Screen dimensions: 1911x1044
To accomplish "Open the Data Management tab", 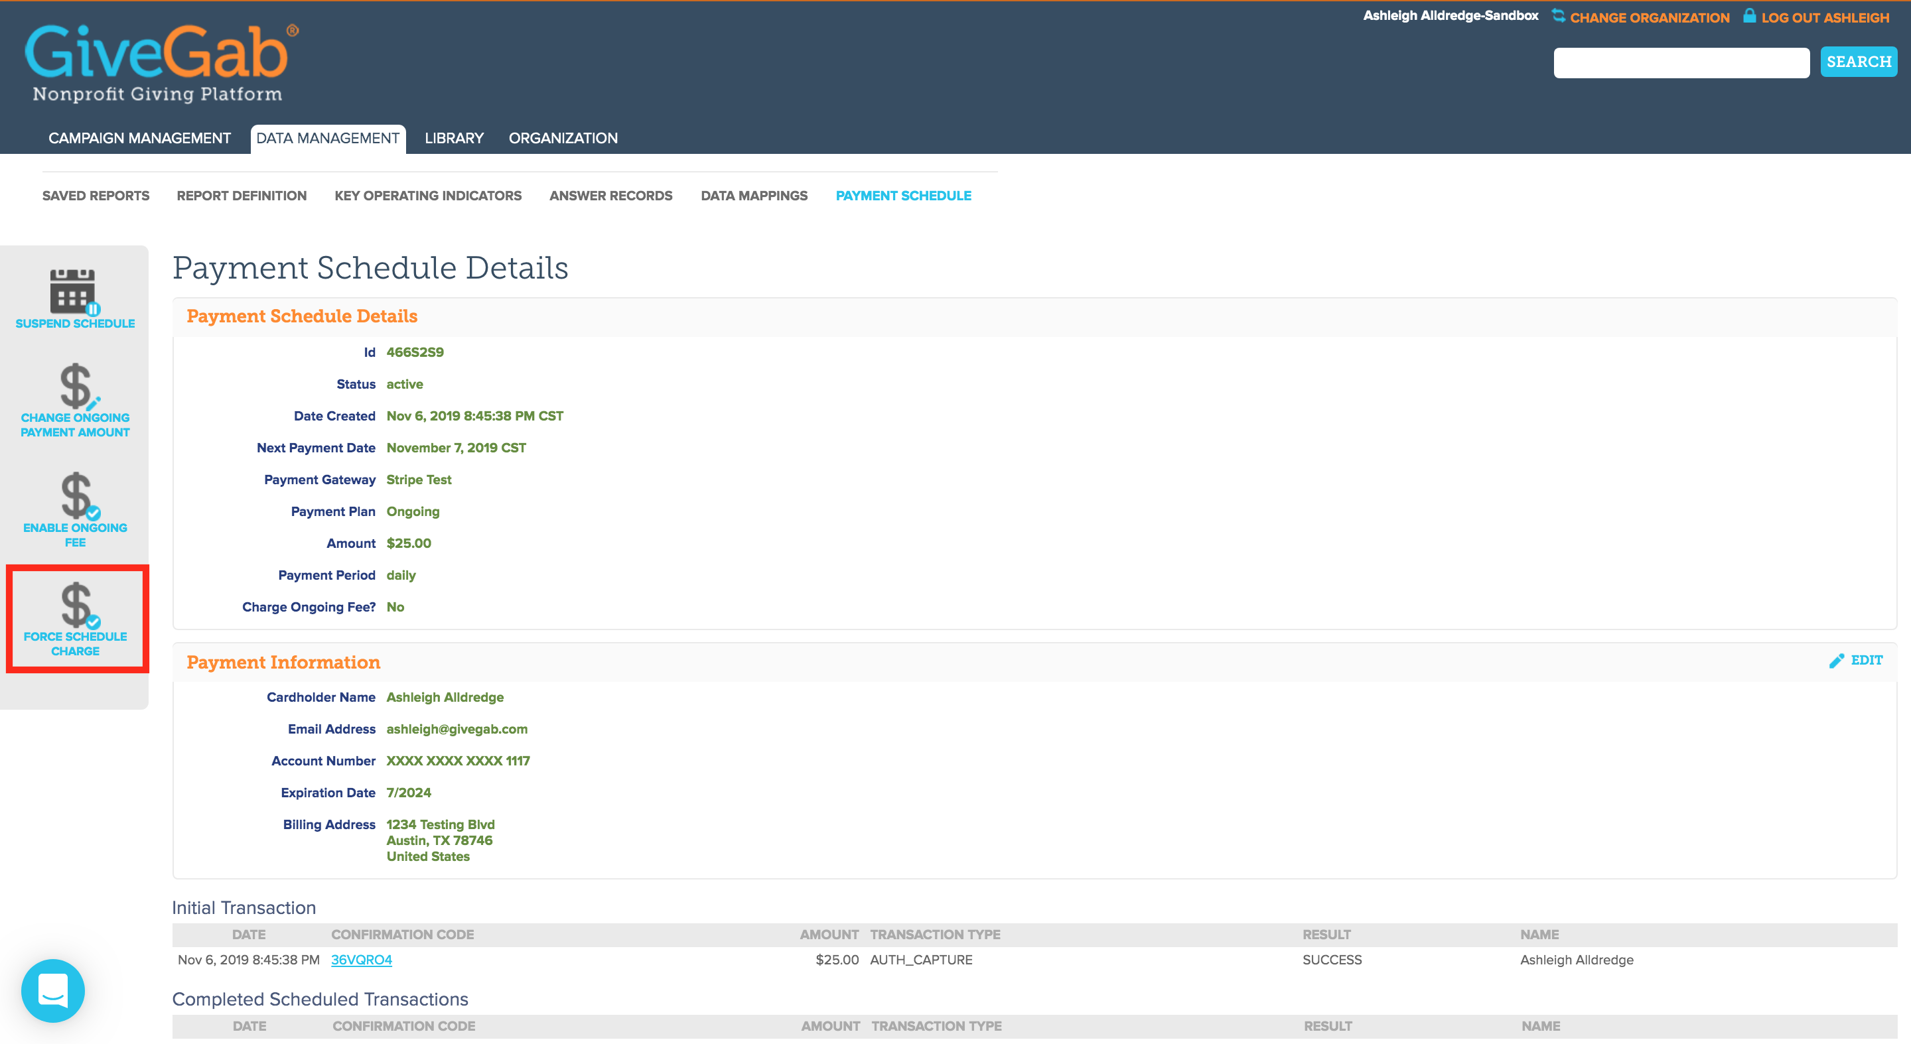I will pyautogui.click(x=328, y=138).
